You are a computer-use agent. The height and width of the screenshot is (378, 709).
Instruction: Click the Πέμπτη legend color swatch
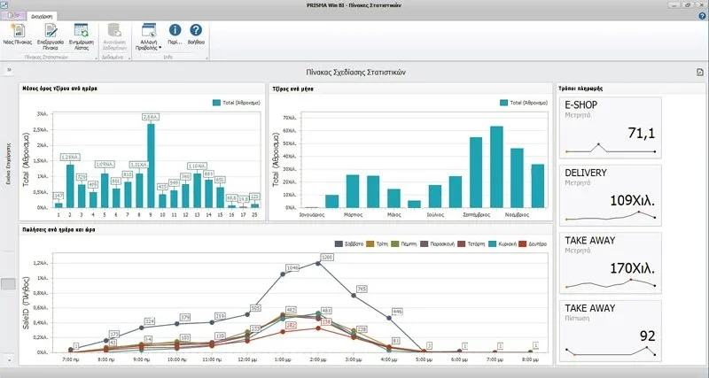pos(394,243)
